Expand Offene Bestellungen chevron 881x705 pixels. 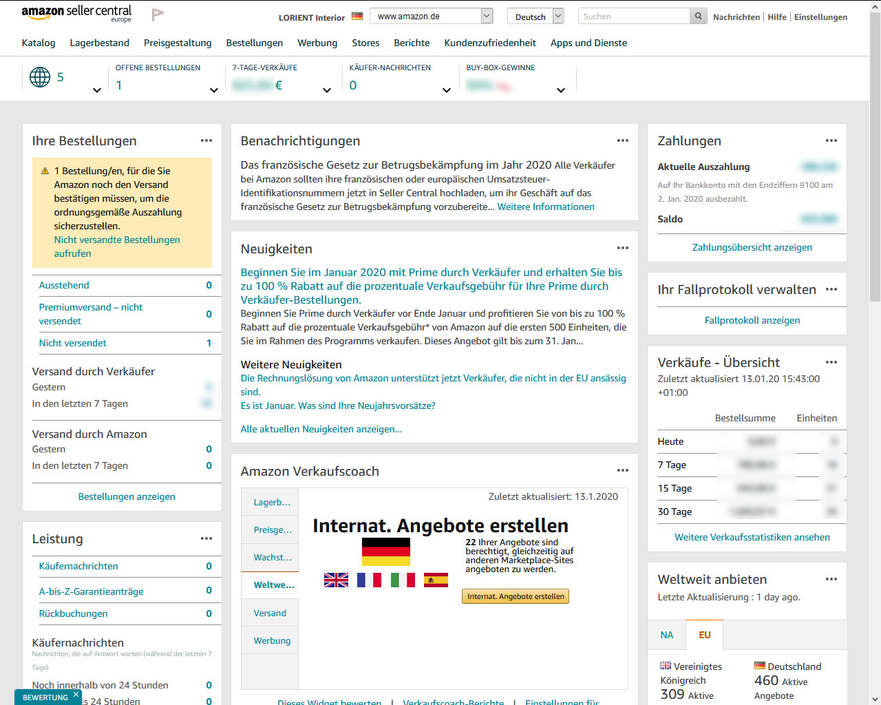[214, 90]
